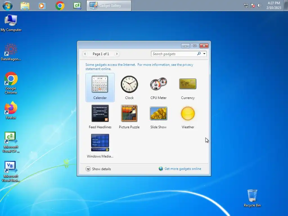Click the search magnifier icon
Screen dimensions: 288x216
click(x=199, y=54)
